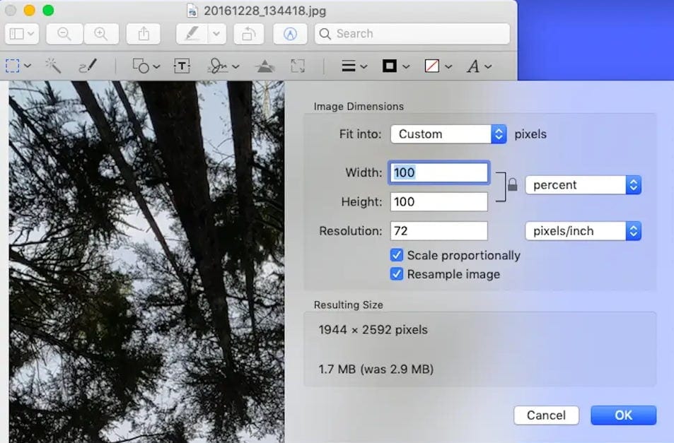The image size is (674, 443).
Task: Open the Fit into Custom dropdown
Action: point(448,134)
